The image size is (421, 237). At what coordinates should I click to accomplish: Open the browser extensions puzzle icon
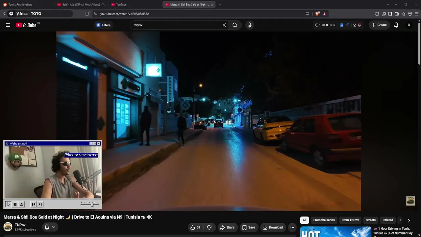pos(377,14)
